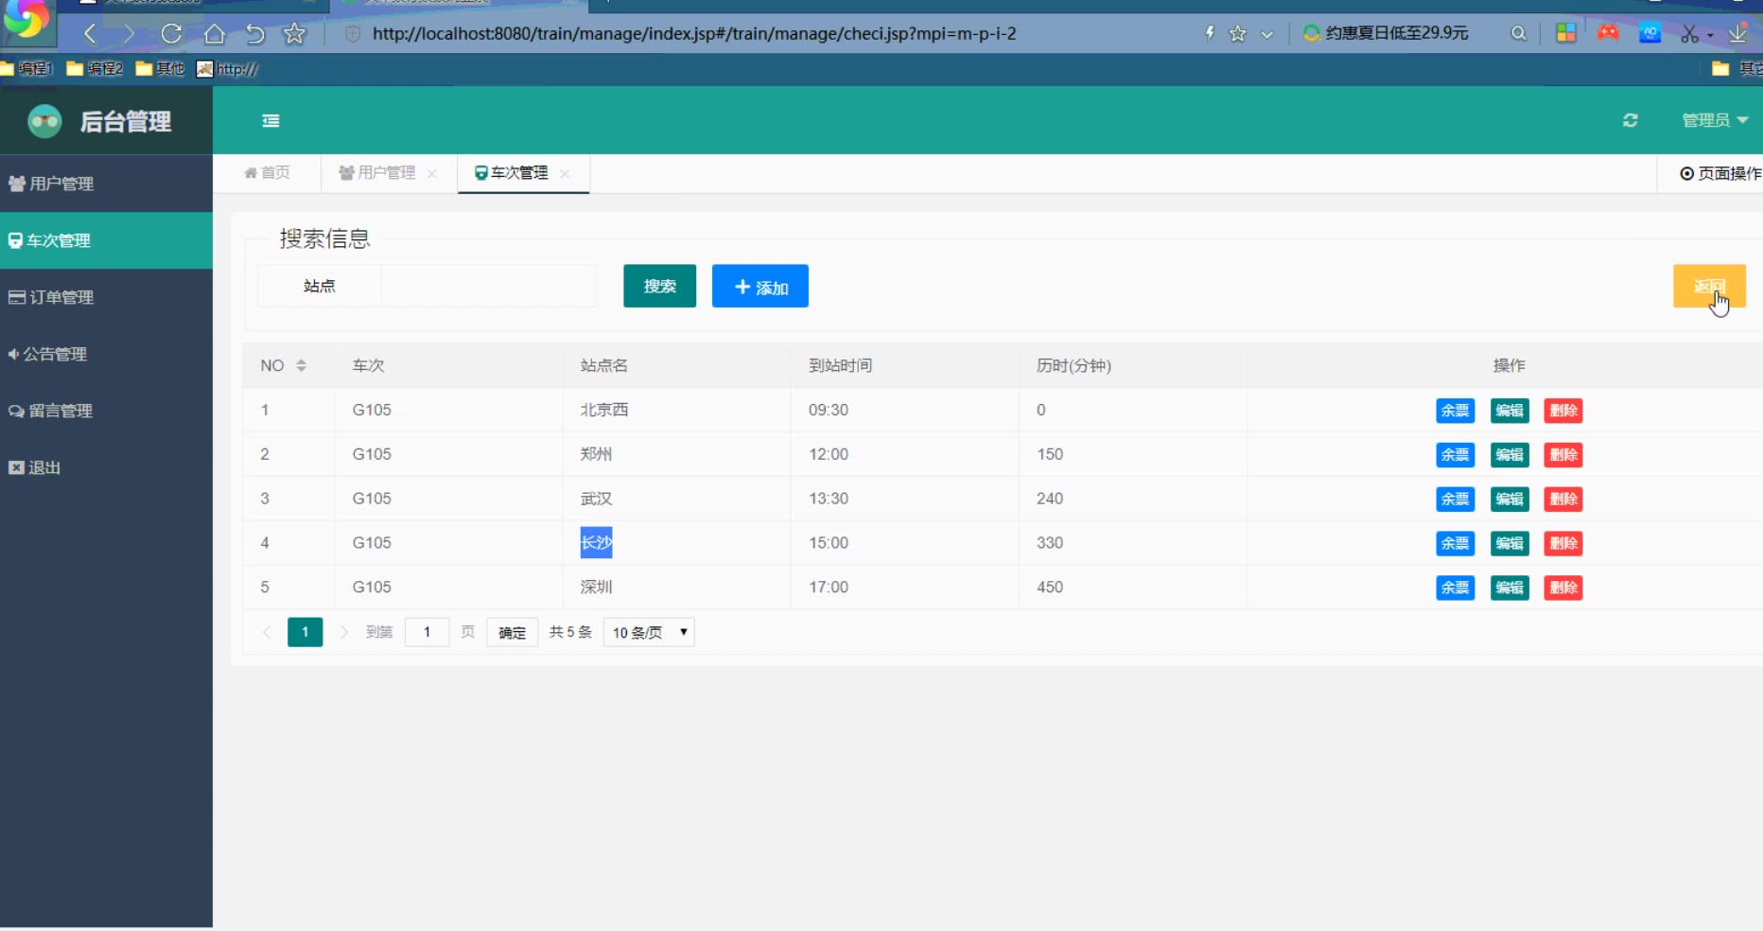
Task: Click the browser URL address field
Action: coord(694,33)
